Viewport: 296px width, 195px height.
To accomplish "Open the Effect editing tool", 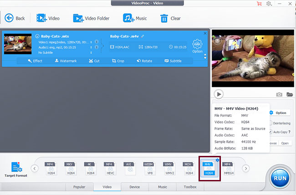I will (x=35, y=61).
